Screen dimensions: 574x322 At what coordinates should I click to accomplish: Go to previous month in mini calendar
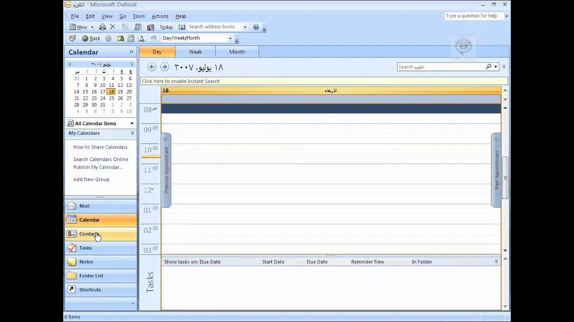[x=70, y=64]
